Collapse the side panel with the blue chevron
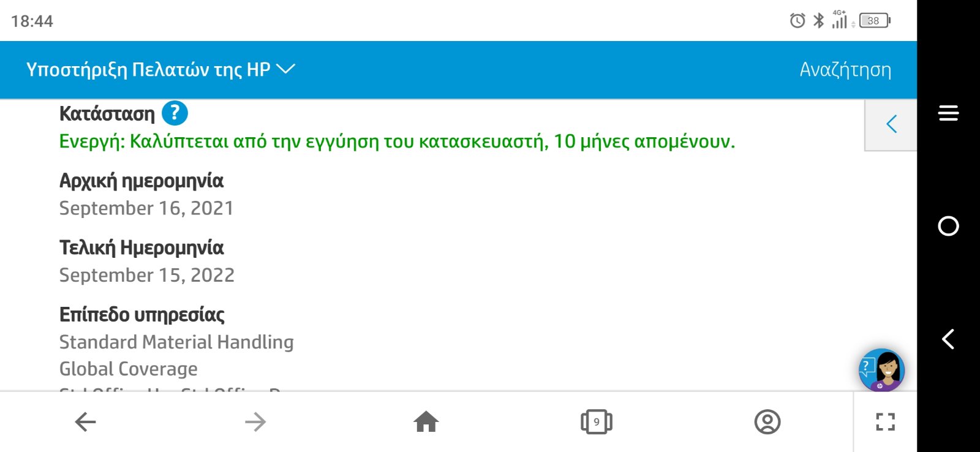 click(x=891, y=124)
